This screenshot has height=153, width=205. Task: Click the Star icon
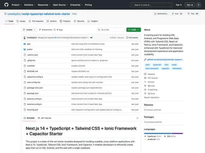(x=189, y=13)
